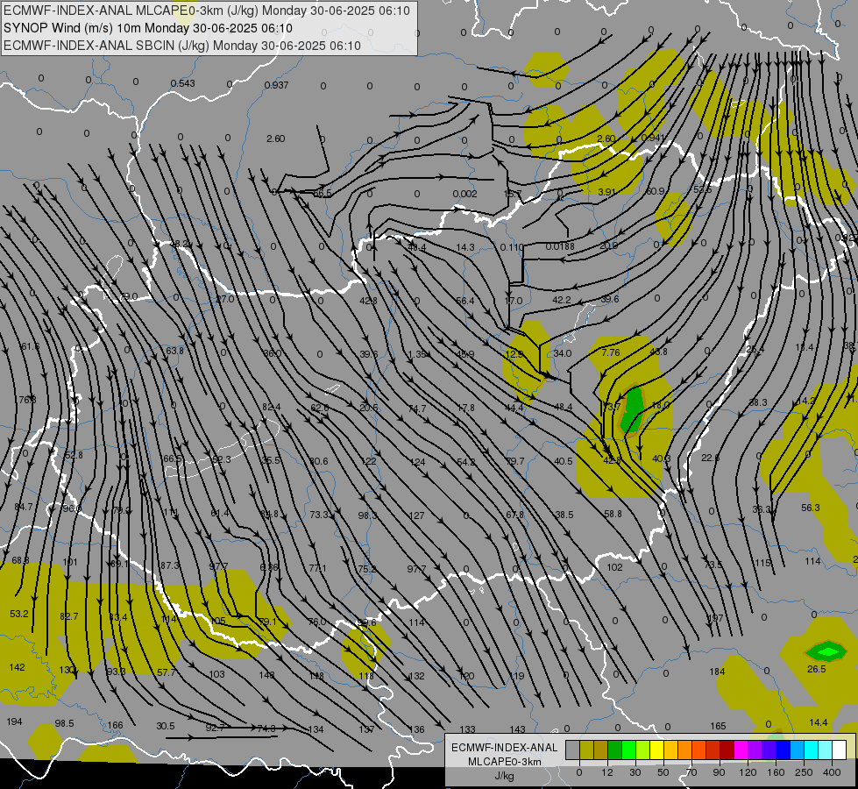Screen dimensions: 858x789
Task: Click the 'J/kg' unit label in the legend
Action: [505, 776]
